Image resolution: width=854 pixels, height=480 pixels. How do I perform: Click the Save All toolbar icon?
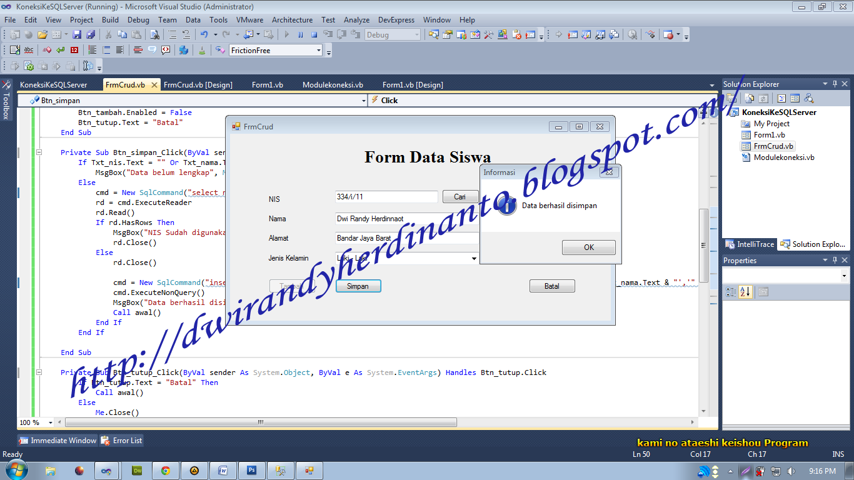tap(91, 36)
